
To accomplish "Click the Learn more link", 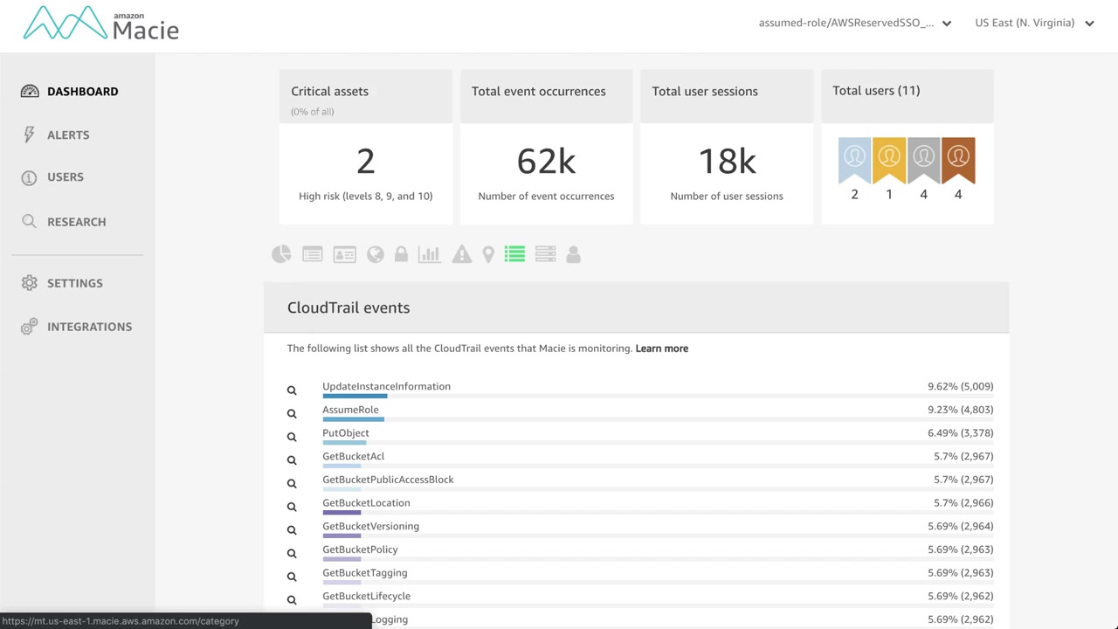I will (x=661, y=349).
